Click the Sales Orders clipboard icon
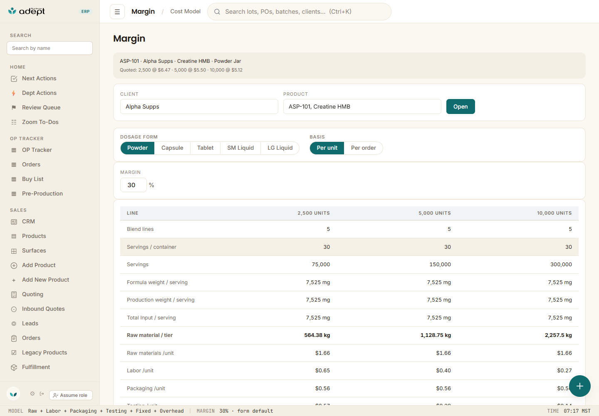 [x=14, y=338]
